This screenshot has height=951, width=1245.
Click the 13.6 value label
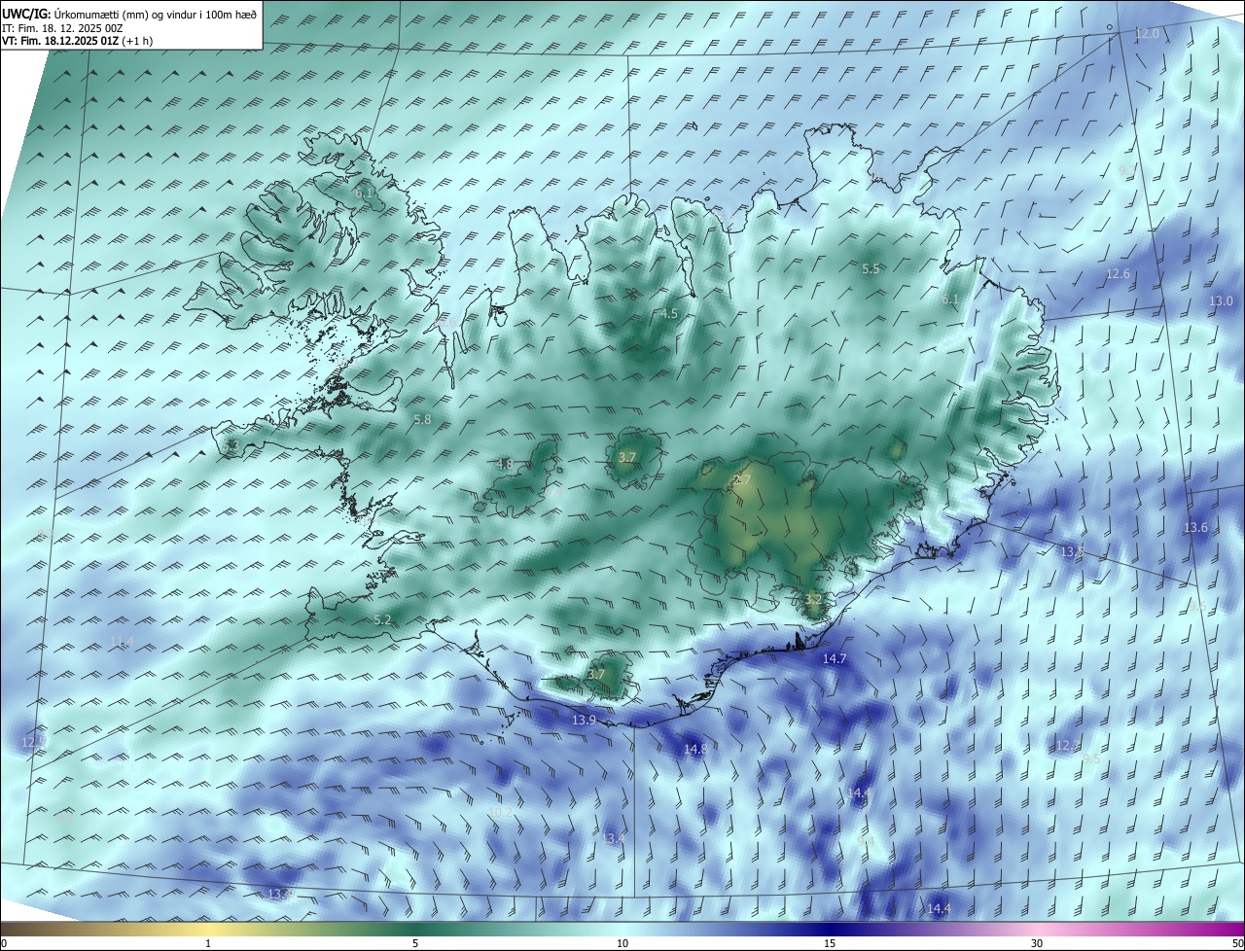tap(1195, 528)
